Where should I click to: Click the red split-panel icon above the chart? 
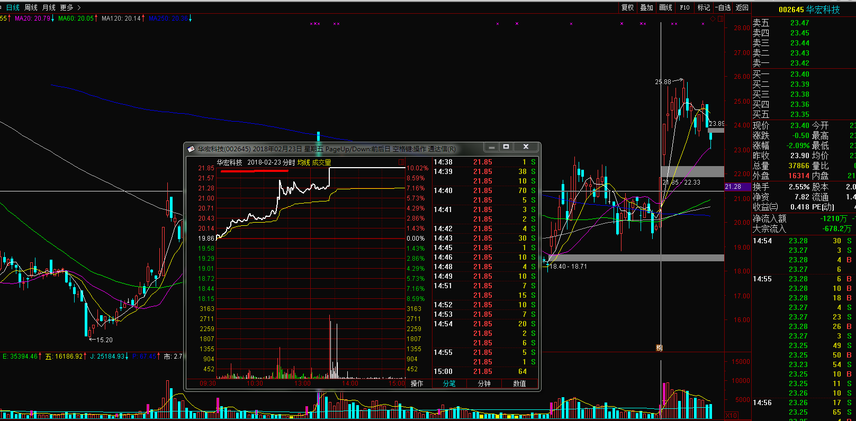click(720, 19)
